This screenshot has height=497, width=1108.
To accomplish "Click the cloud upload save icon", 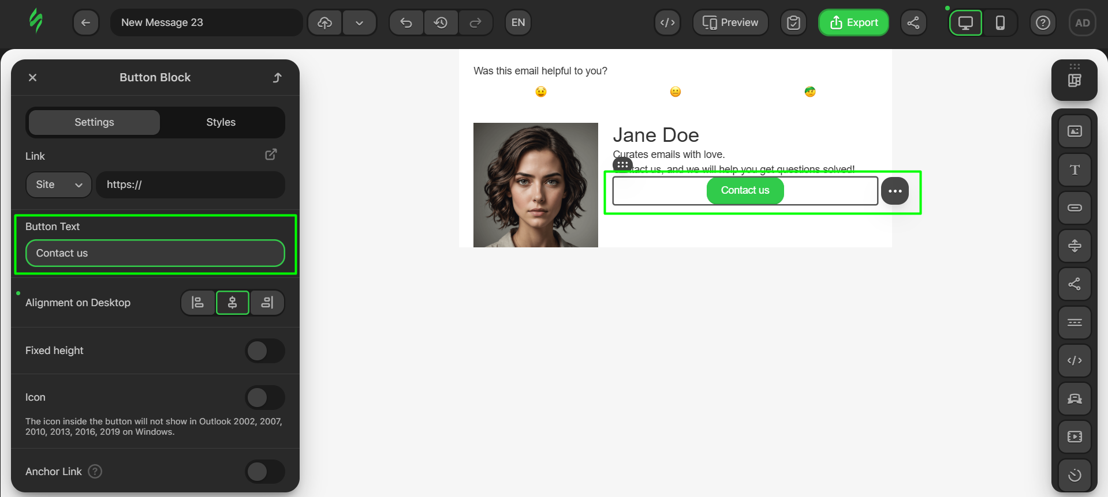I will click(x=325, y=22).
